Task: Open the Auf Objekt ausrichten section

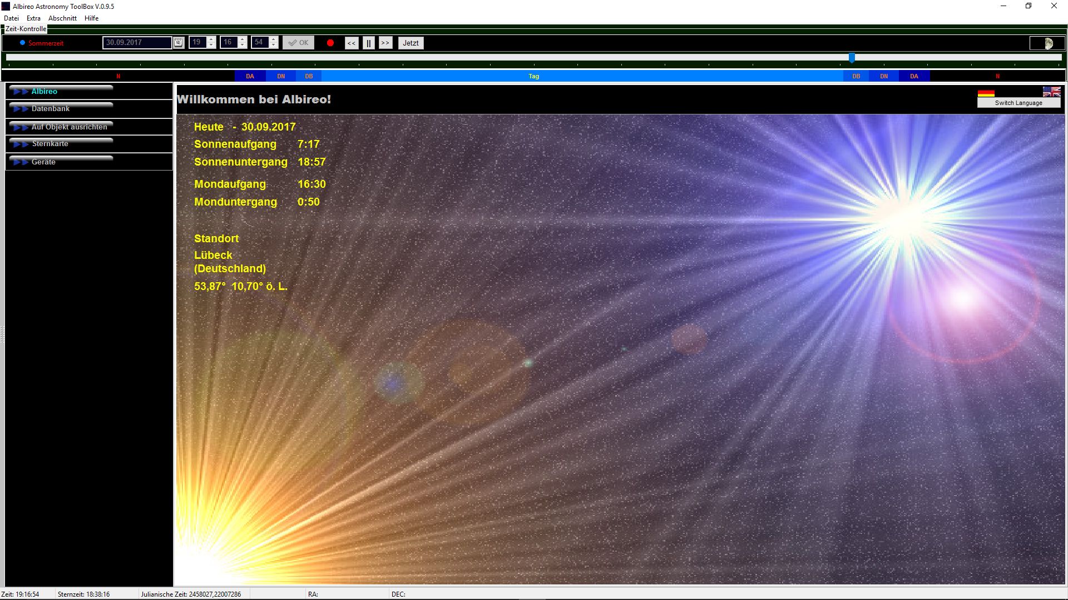Action: click(x=89, y=127)
